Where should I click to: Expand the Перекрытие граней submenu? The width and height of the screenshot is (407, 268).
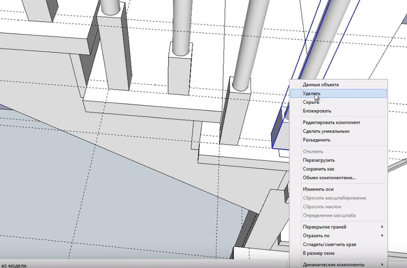coord(325,227)
